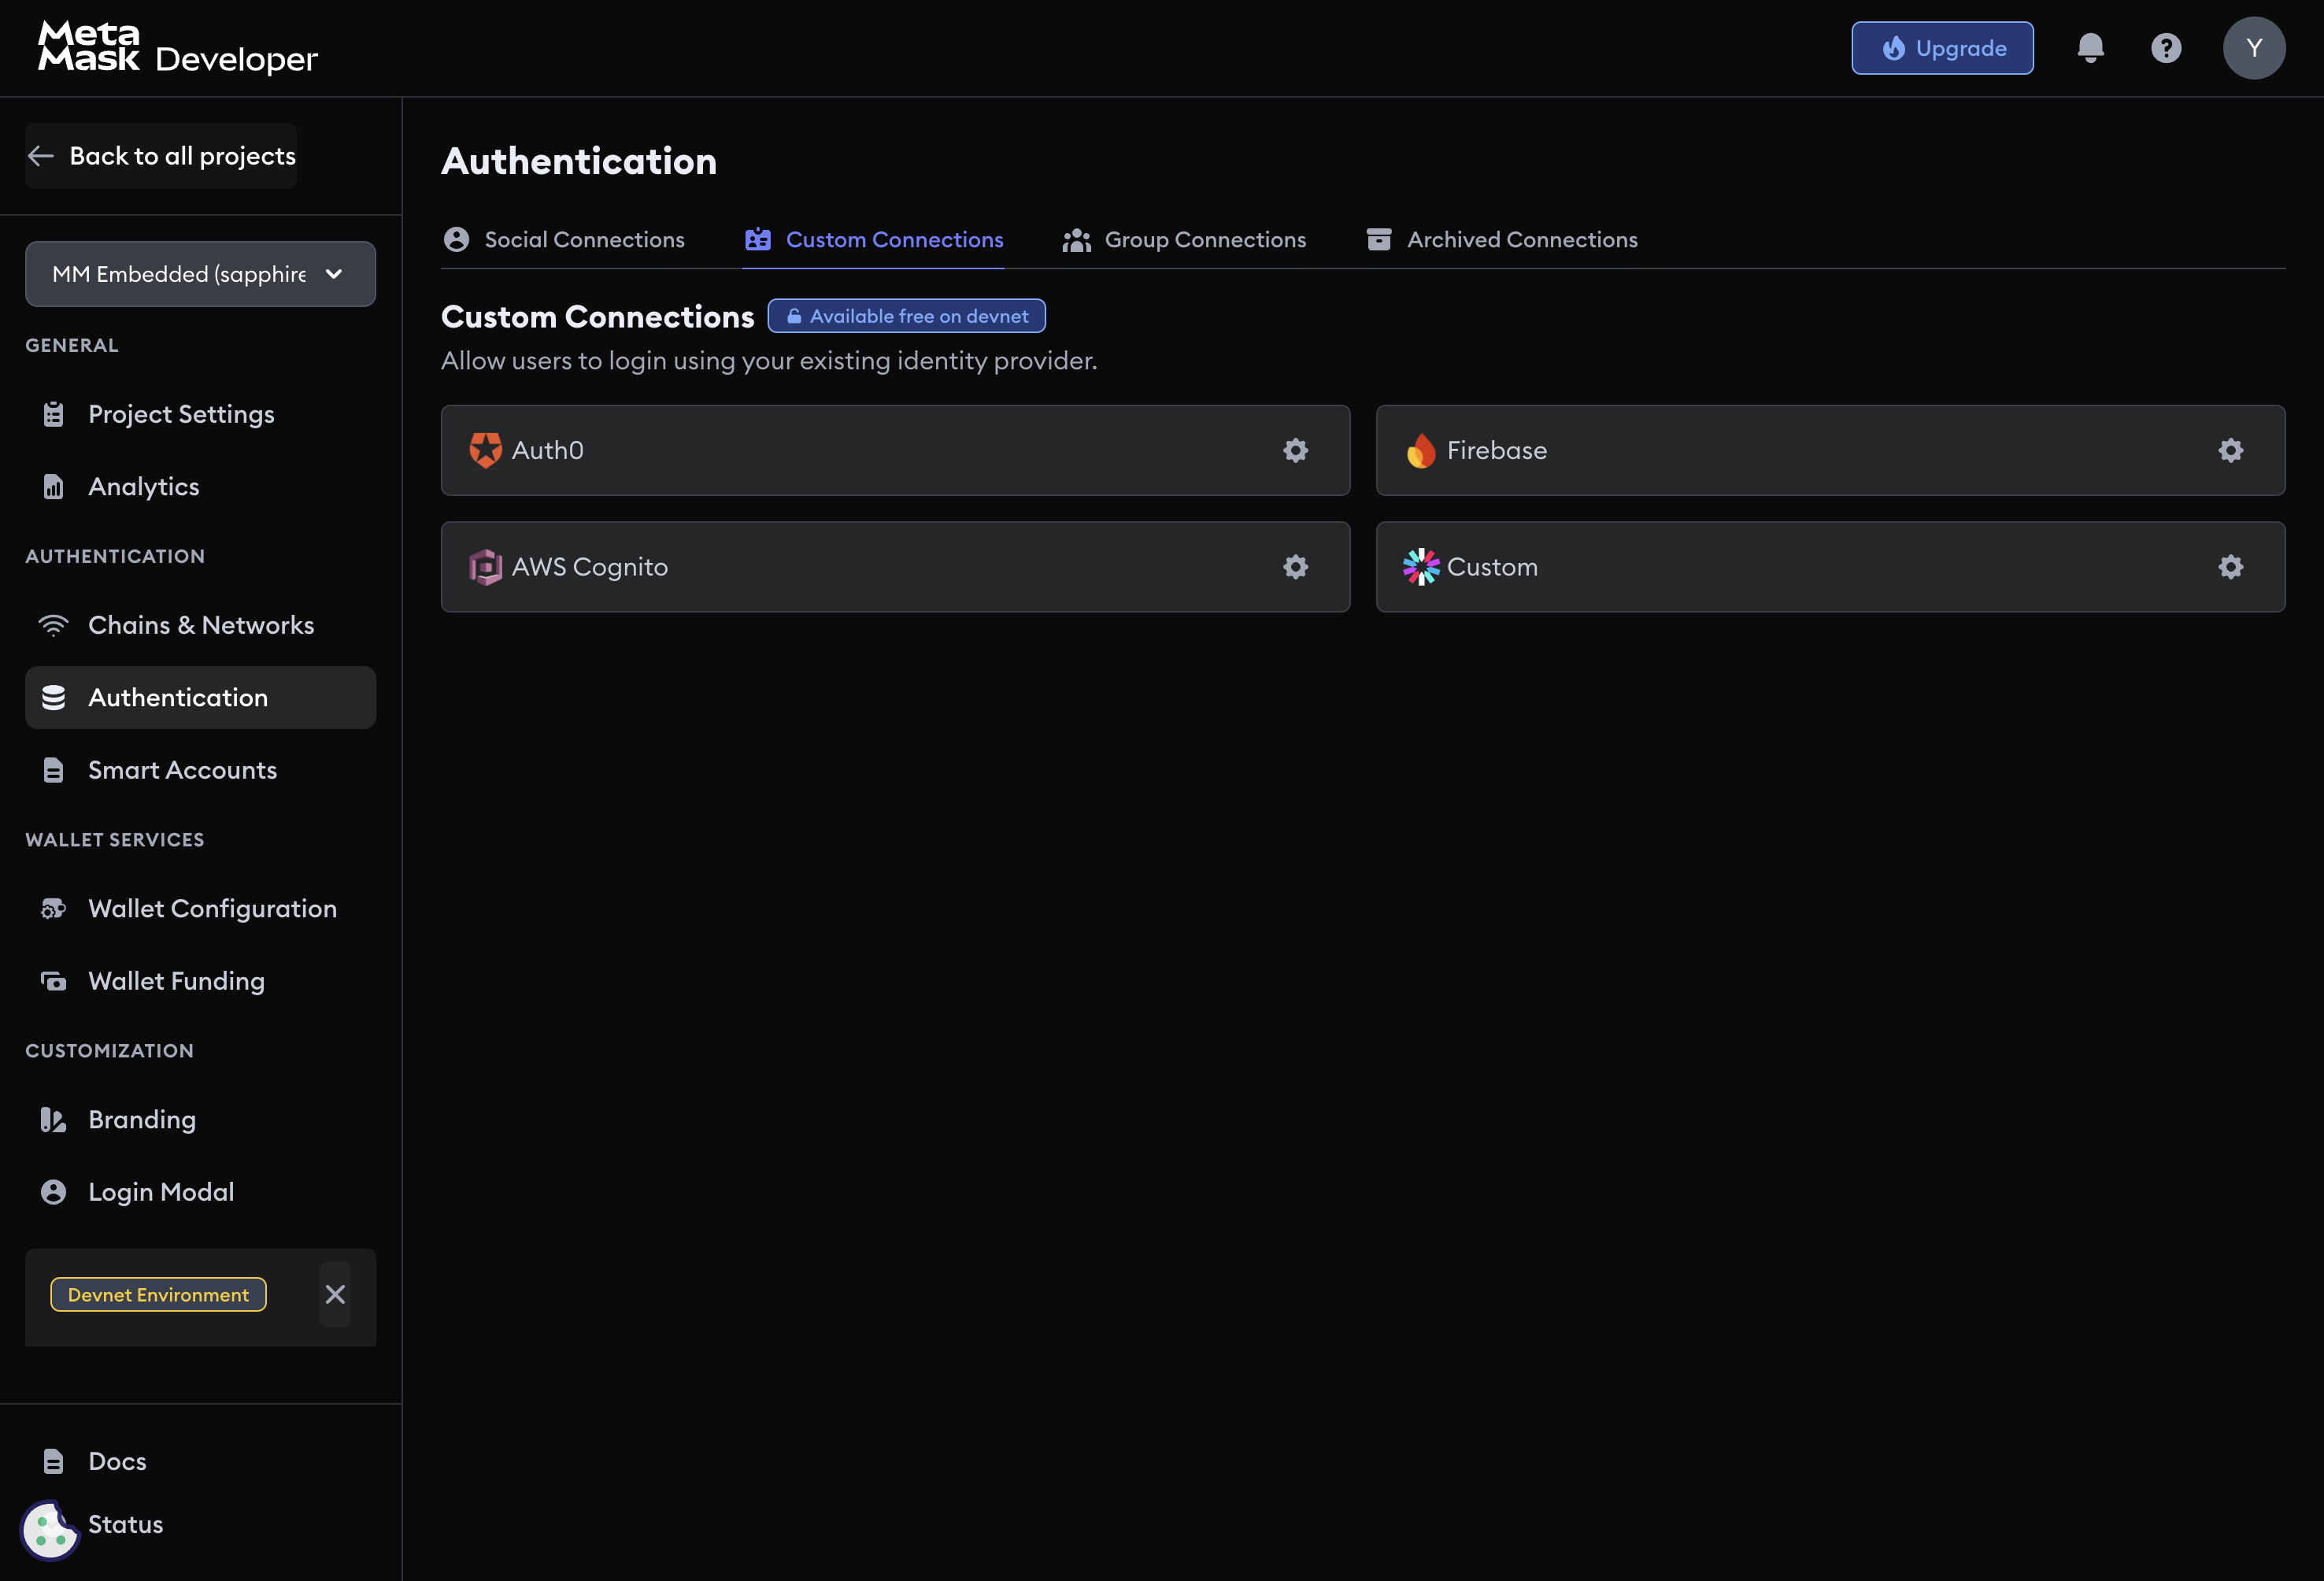Open Archived Connections tab
2324x1581 pixels.
(x=1501, y=240)
